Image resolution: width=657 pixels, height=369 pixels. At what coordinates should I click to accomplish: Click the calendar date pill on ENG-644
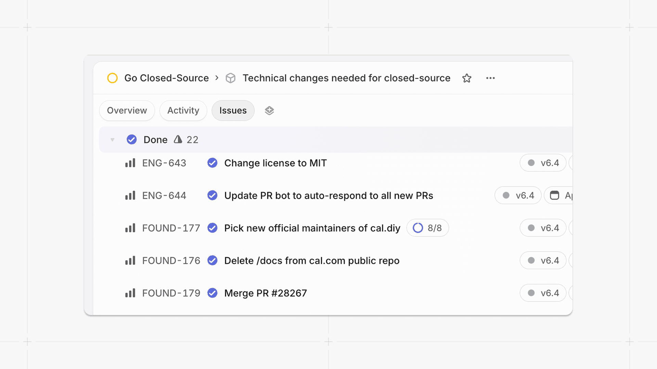(559, 195)
